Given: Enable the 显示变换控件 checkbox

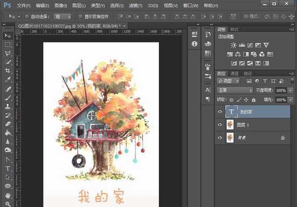Looking at the screenshot, I should [80, 16].
